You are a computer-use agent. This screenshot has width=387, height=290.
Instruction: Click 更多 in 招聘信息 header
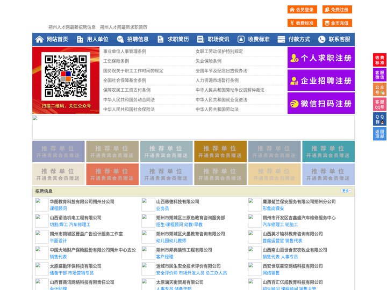(346, 191)
